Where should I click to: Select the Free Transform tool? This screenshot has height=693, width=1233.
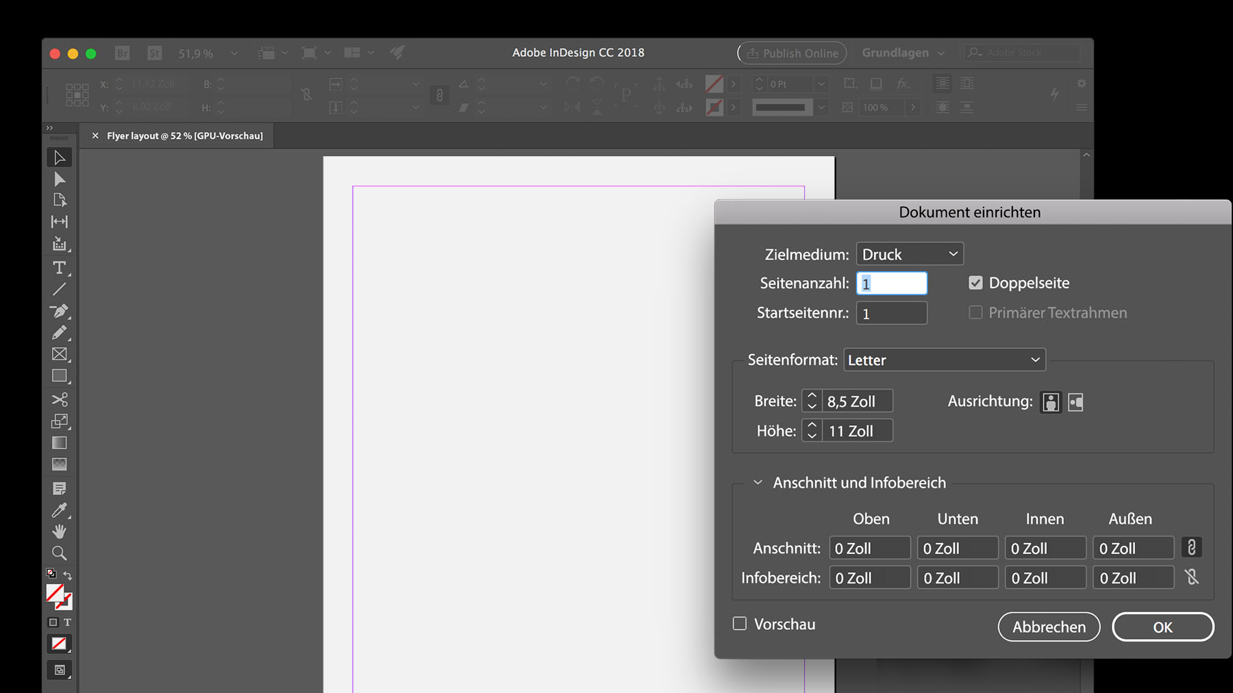click(x=60, y=421)
